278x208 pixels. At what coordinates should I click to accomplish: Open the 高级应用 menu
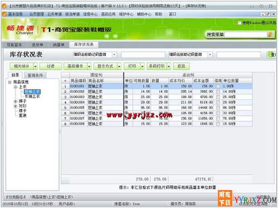point(108,14)
